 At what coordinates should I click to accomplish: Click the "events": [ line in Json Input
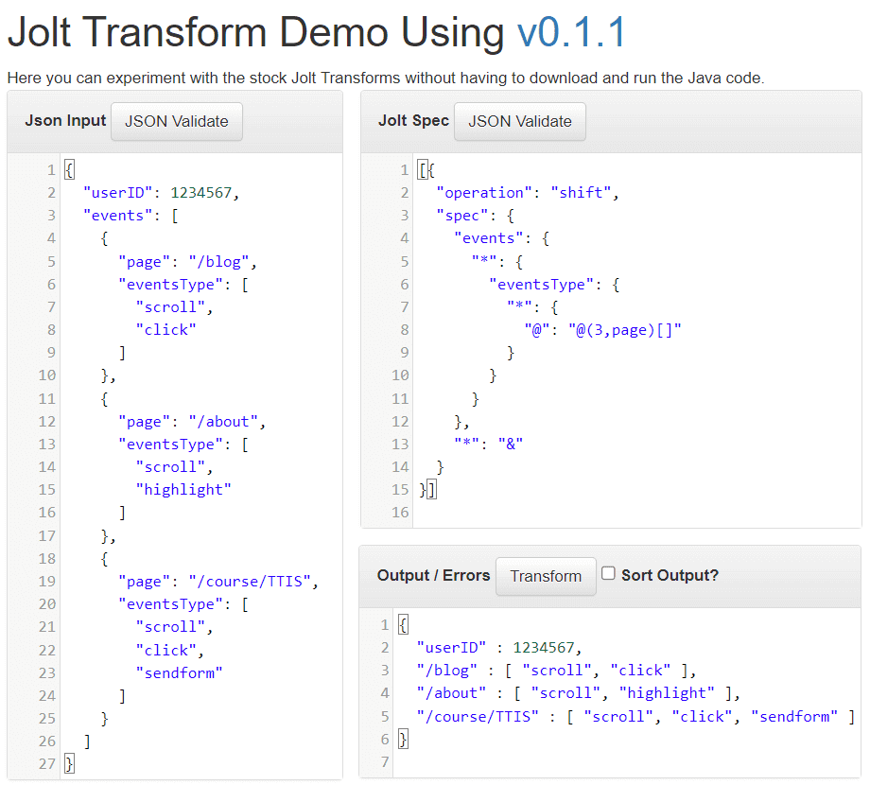coord(130,216)
